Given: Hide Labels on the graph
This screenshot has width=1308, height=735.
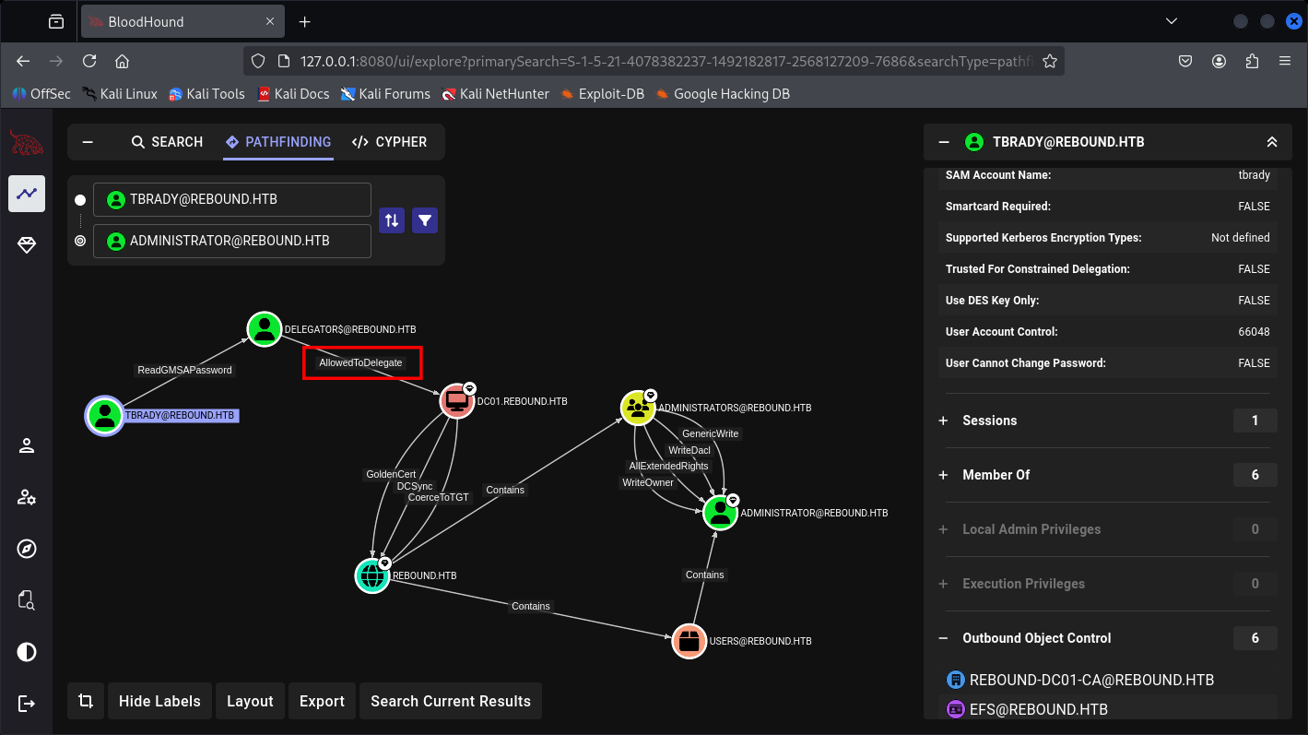Looking at the screenshot, I should 159,701.
